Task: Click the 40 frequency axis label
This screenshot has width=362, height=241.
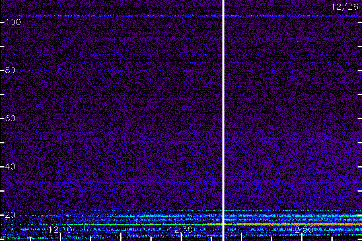Action: pyautogui.click(x=10, y=167)
